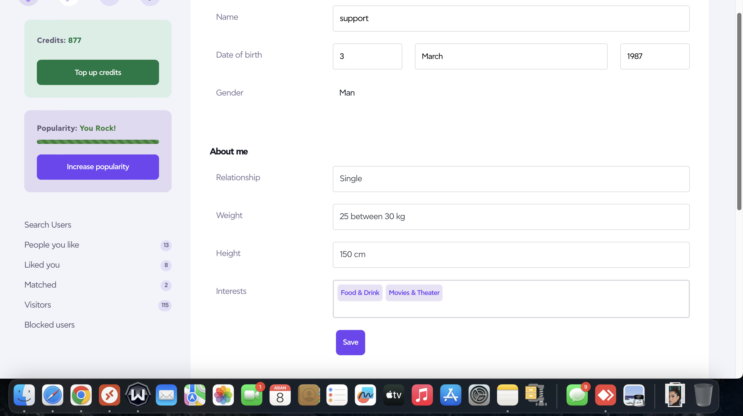Launch Google Chrome from dock
743x416 pixels.
point(81,395)
